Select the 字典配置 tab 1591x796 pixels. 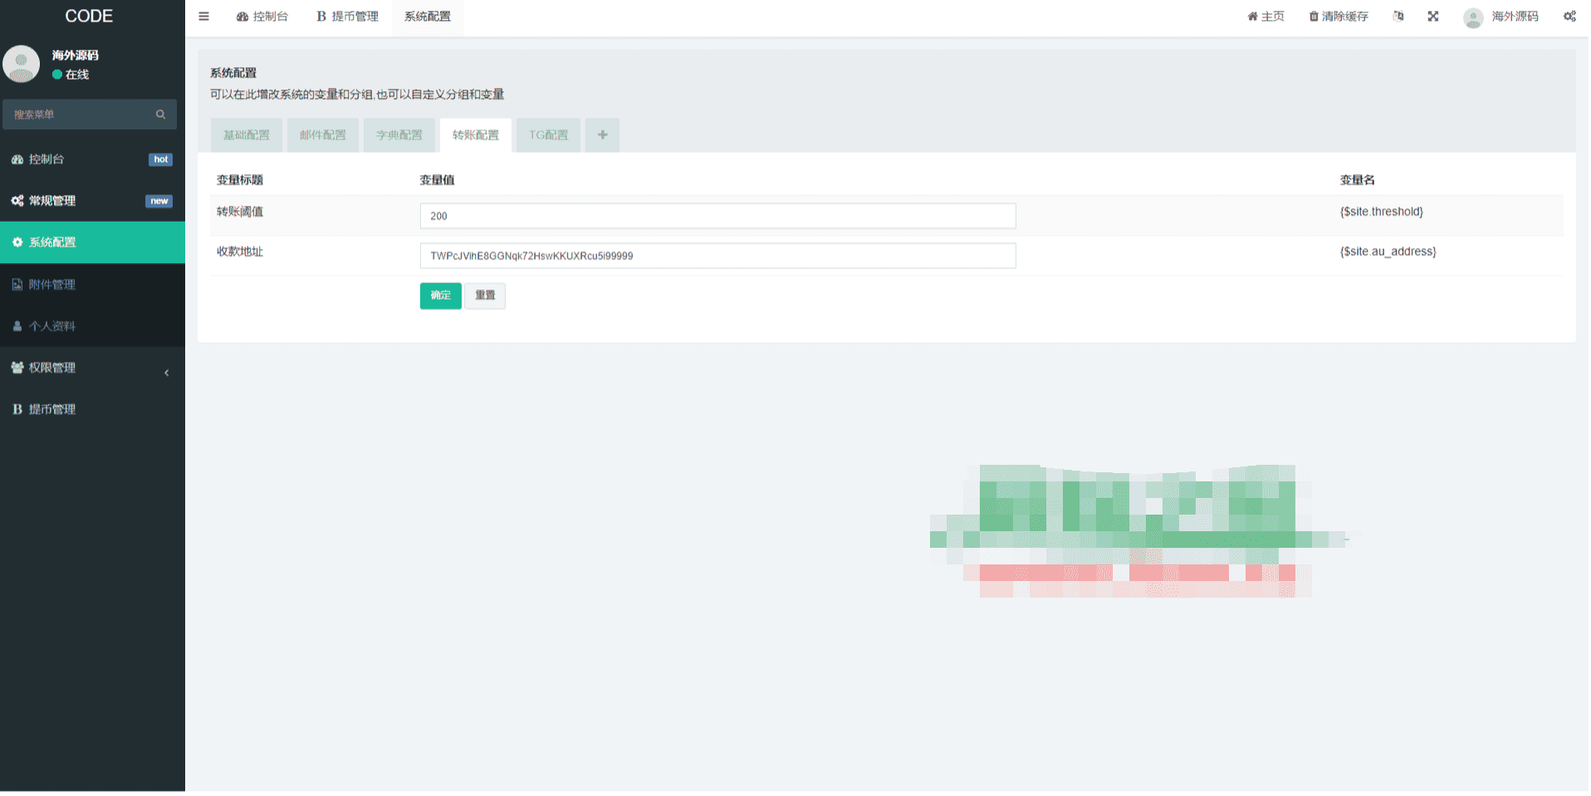[399, 135]
